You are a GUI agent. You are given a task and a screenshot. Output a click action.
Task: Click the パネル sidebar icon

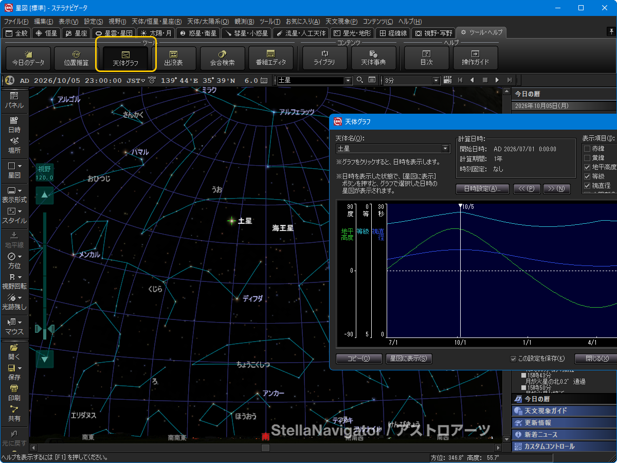point(14,100)
